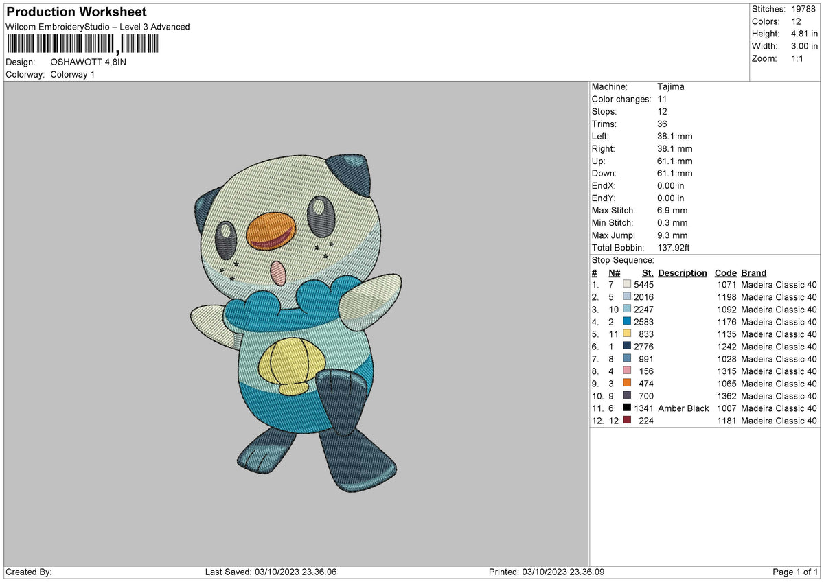Click 'Wilcom EmbroideryStudio – Level 3 Advanced' text
The image size is (824, 582).
[98, 27]
